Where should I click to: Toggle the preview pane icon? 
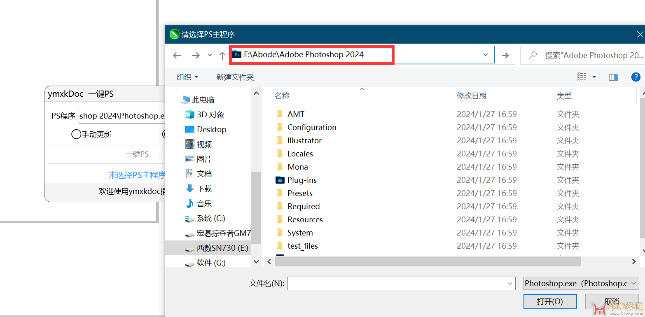click(614, 77)
